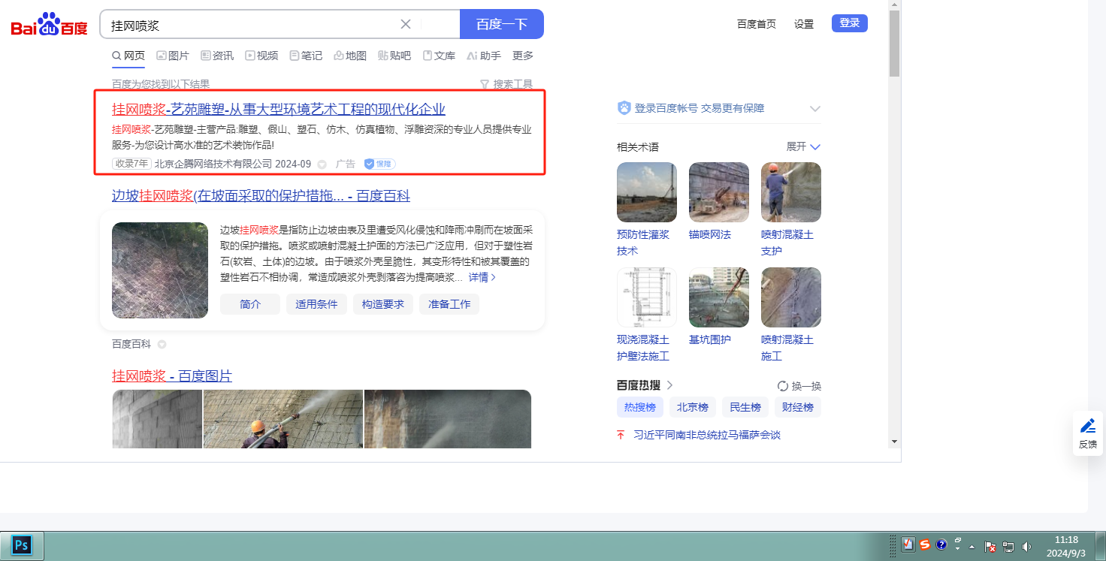
Task: Open 习近平同南非总统拉马福萨会谈 hot search
Action: coord(707,435)
